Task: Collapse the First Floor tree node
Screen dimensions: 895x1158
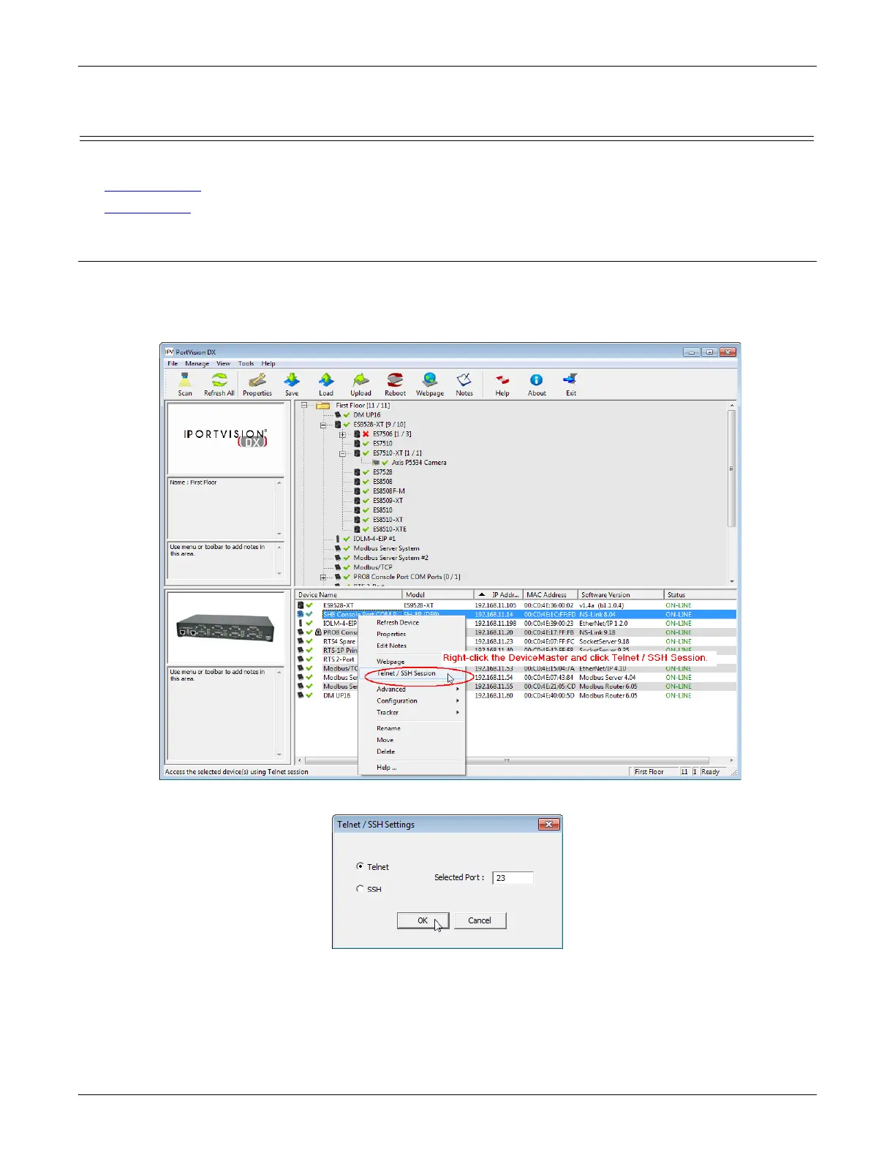Action: [x=304, y=406]
